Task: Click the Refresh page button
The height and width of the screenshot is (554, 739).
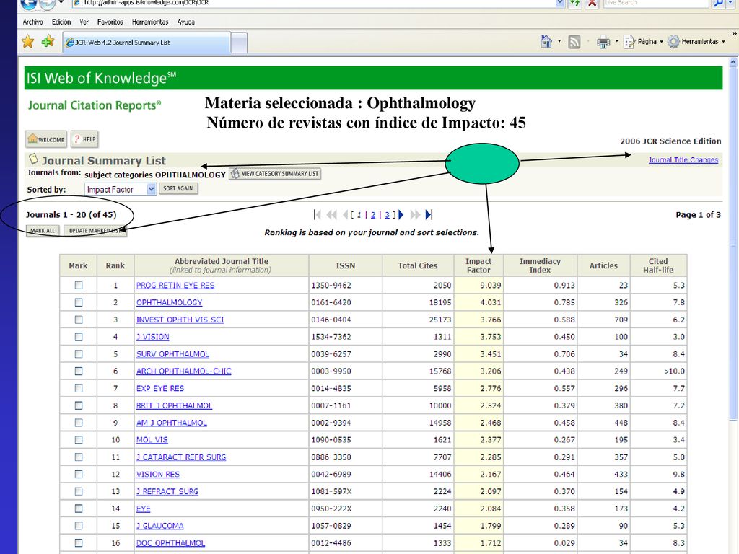Action: [575, 4]
